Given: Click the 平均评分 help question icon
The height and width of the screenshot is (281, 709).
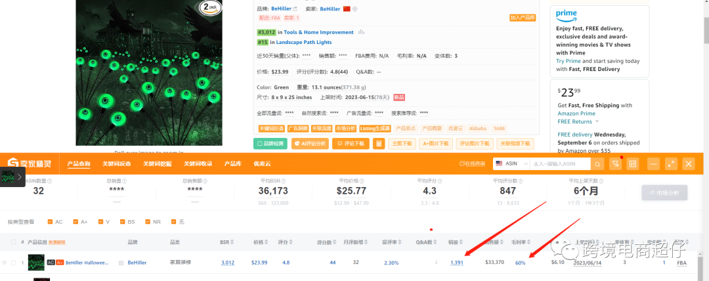Looking at the screenshot, I should (439, 181).
